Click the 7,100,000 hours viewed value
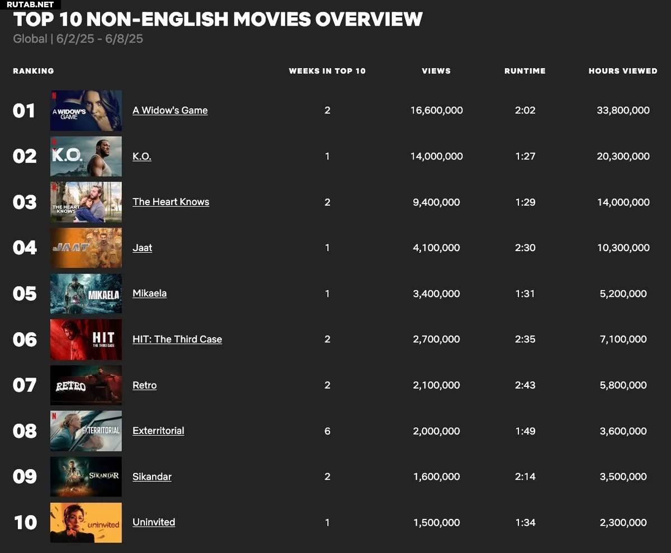 pyautogui.click(x=623, y=339)
